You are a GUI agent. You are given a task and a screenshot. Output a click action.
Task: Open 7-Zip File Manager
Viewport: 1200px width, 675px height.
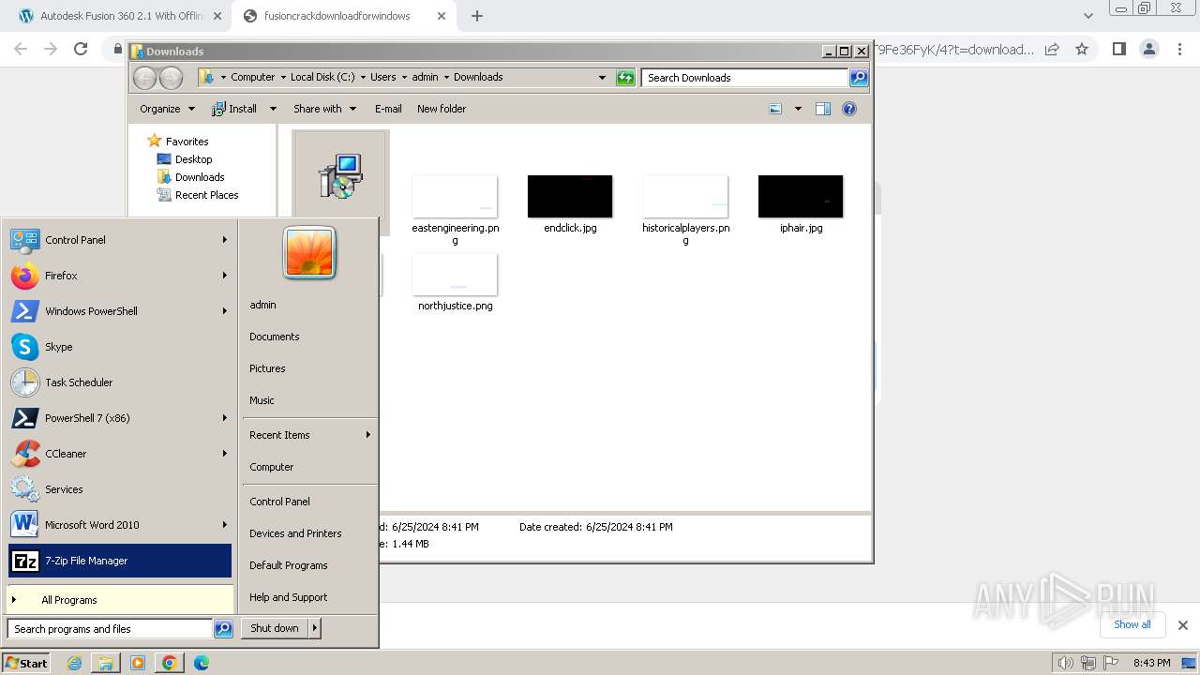[119, 561]
